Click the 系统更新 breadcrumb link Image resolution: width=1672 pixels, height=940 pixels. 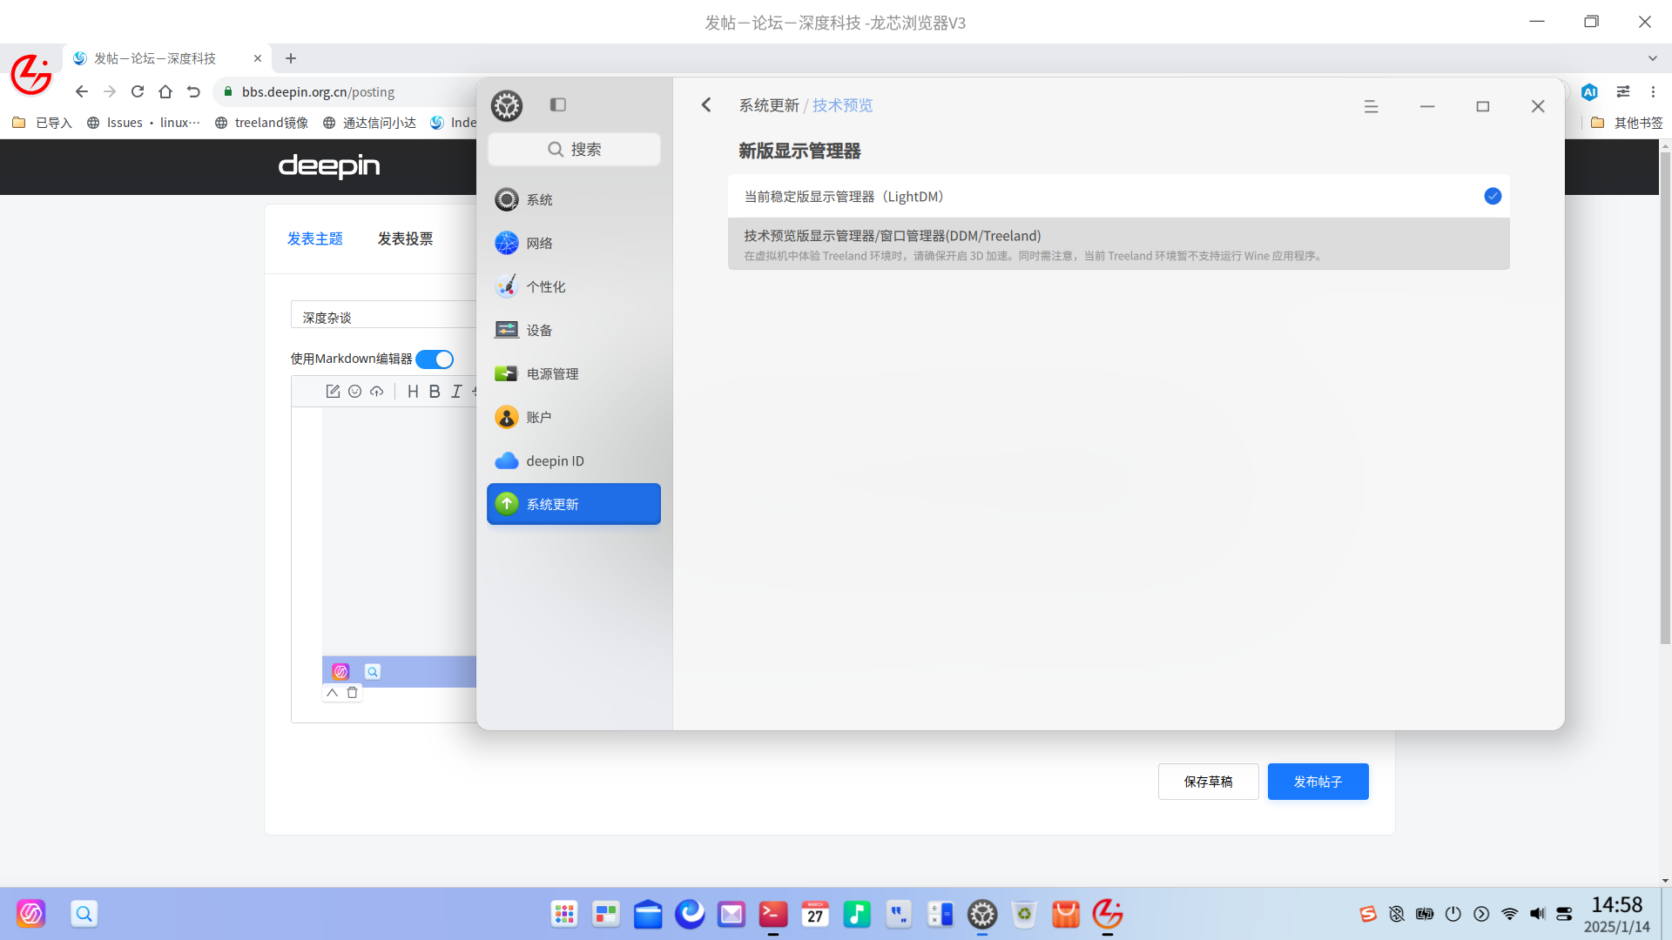769,105
